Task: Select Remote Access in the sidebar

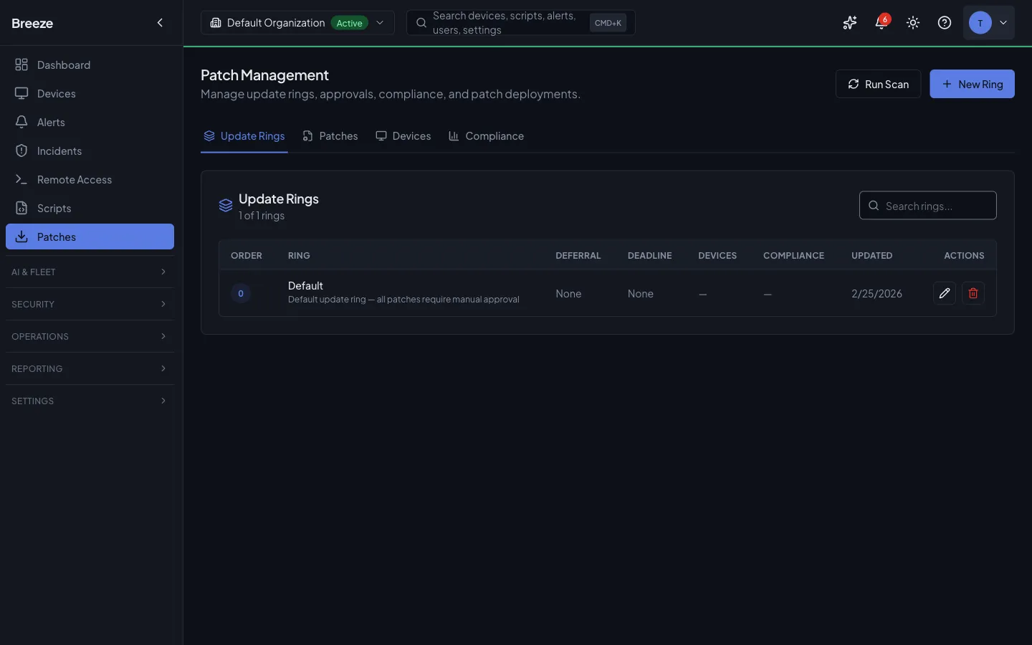Action: coord(75,179)
